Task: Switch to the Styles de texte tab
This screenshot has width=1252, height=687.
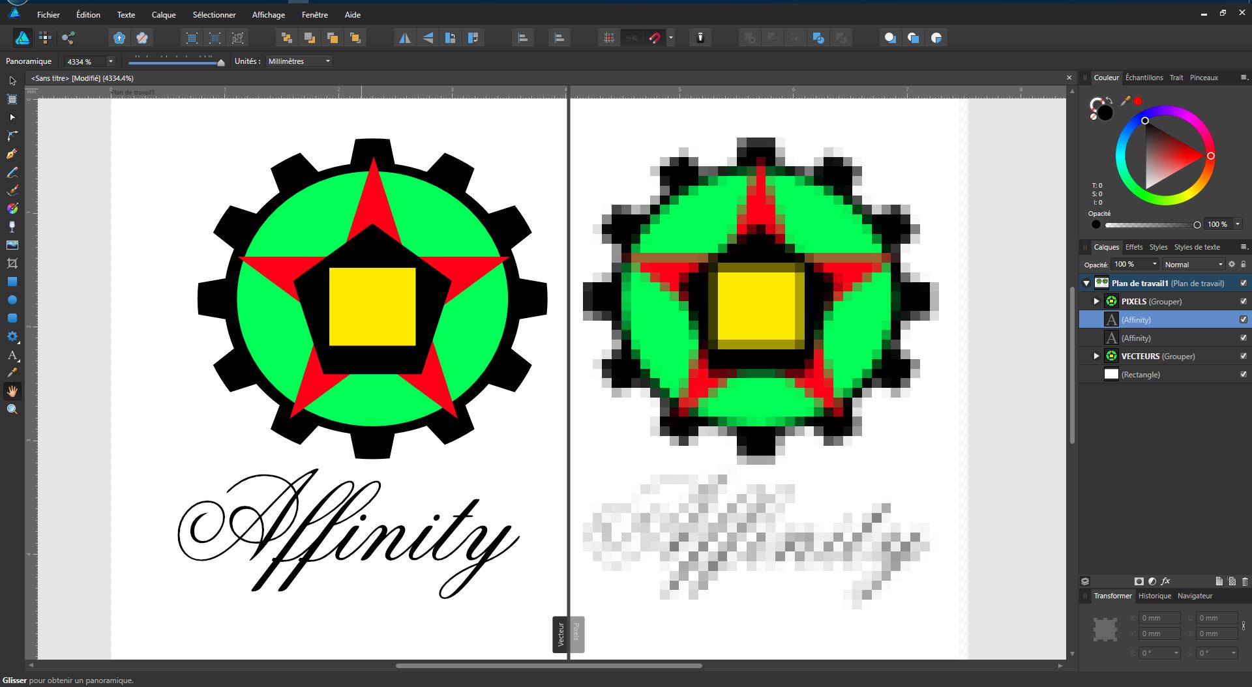Action: [1197, 247]
